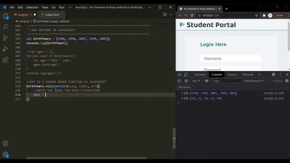Open DevTools customize menu dots
This screenshot has height=163, width=290.
point(280,74)
